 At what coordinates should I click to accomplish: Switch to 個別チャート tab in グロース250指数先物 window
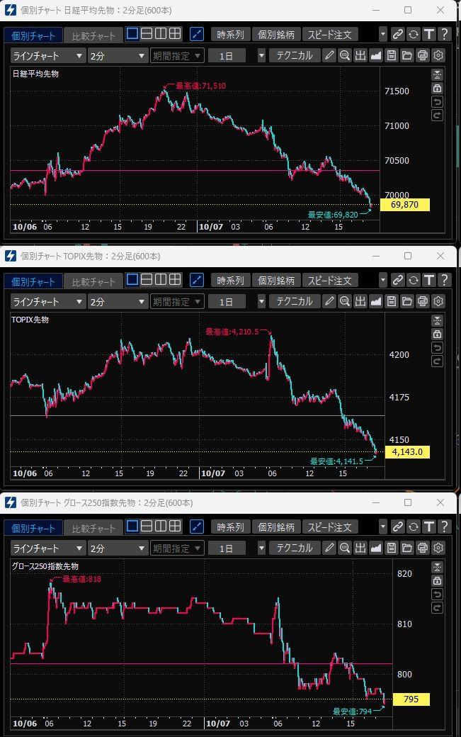click(33, 529)
